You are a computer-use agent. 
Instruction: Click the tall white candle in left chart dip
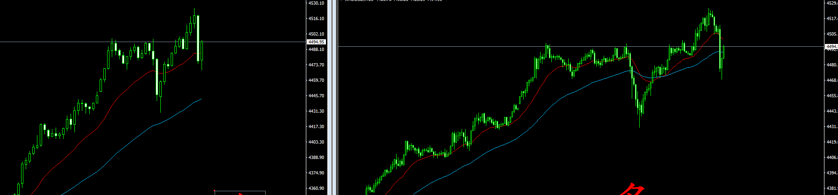pos(157,76)
